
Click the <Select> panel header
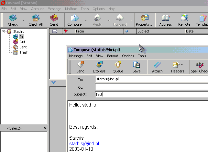pos(14,128)
